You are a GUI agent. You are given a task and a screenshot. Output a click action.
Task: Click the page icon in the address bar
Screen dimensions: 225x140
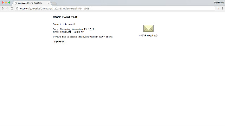click(17, 8)
